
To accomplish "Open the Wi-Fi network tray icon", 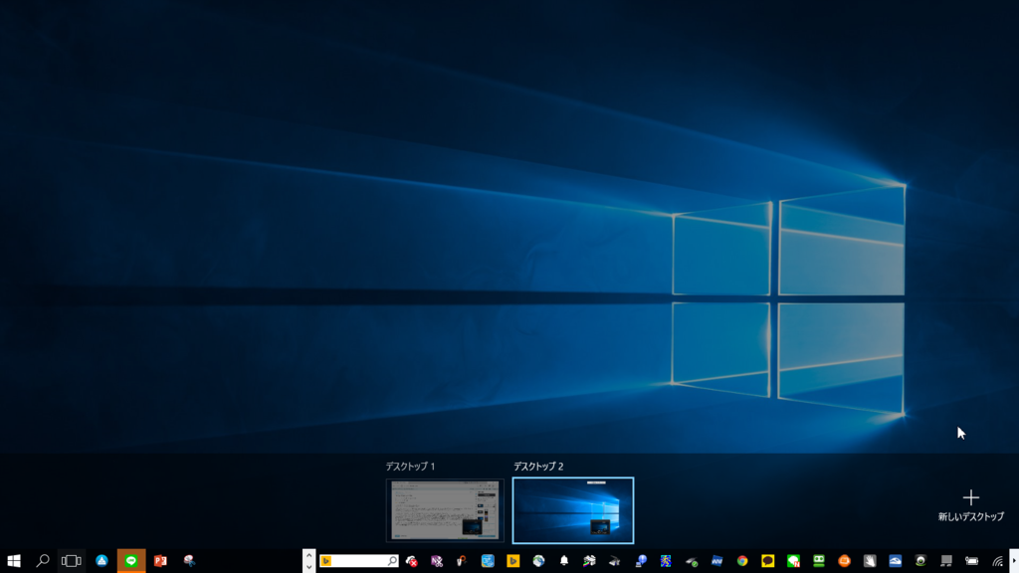I will (x=997, y=561).
